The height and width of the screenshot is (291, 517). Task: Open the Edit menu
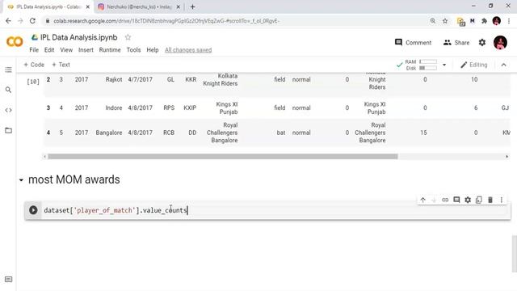click(49, 50)
